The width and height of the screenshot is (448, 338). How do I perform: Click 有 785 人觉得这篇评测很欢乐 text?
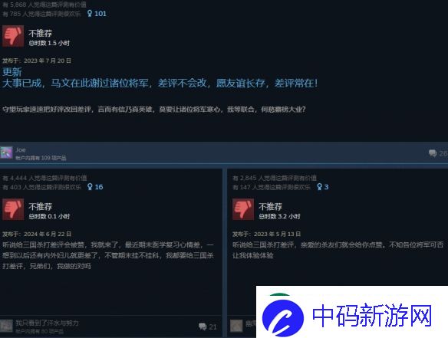pyautogui.click(x=41, y=14)
